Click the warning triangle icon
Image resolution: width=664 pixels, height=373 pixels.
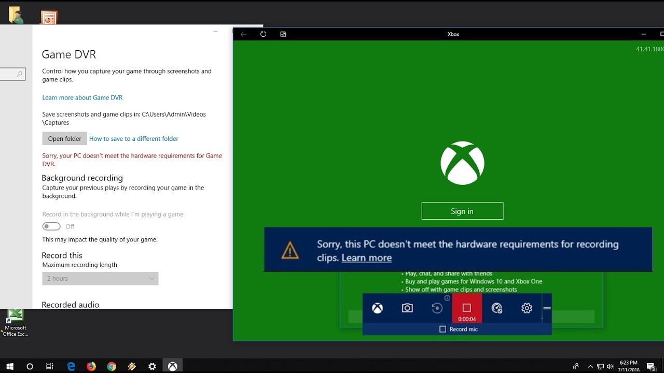pos(290,251)
